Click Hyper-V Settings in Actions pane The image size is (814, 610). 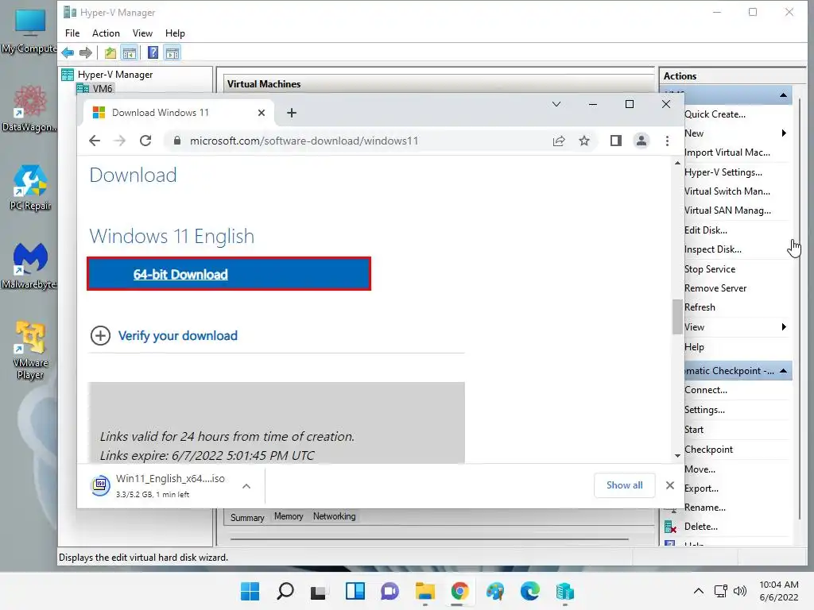point(723,172)
